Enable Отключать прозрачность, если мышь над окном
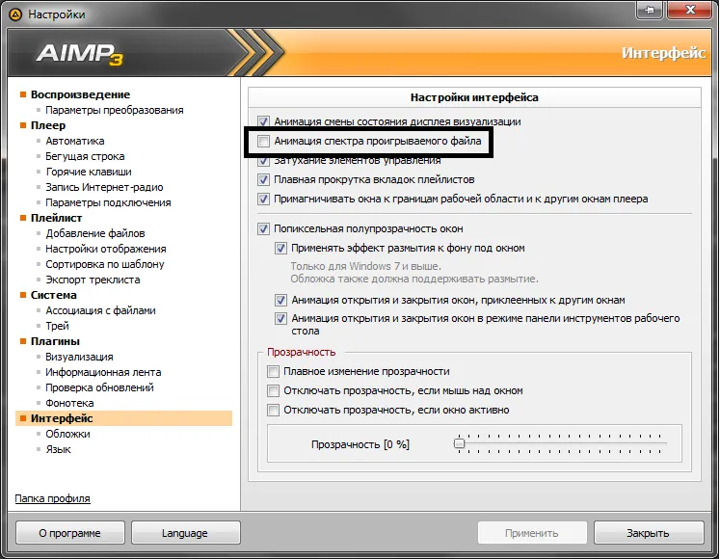 tap(273, 390)
